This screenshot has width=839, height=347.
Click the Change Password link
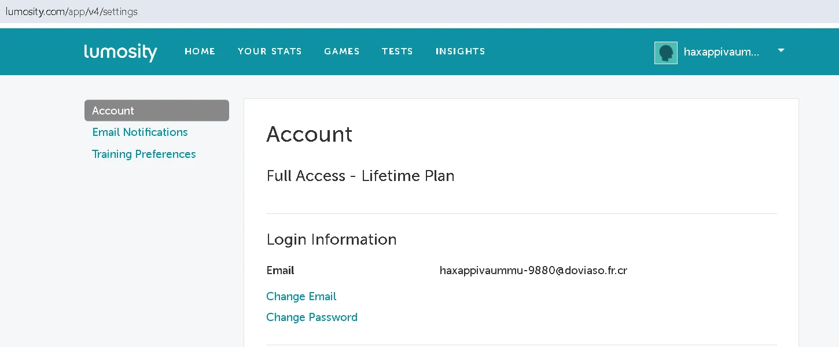(x=312, y=318)
